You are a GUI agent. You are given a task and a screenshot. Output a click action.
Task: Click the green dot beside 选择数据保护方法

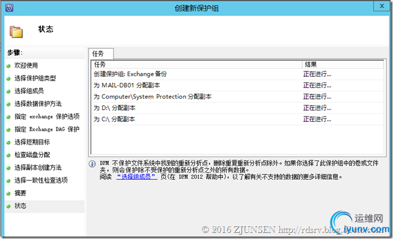point(9,104)
